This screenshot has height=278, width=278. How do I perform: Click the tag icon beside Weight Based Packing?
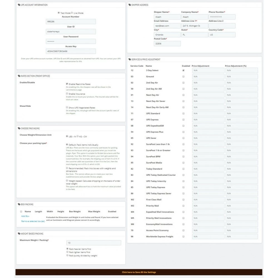19,234
